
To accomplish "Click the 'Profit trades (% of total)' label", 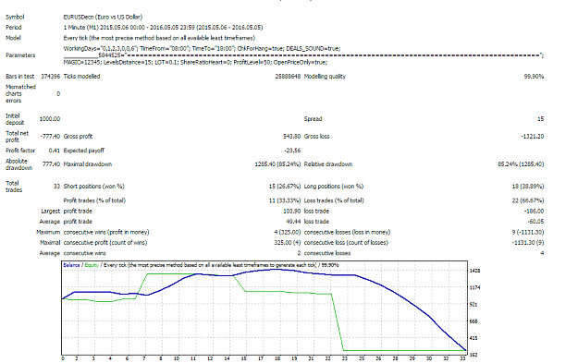I will [x=94, y=200].
